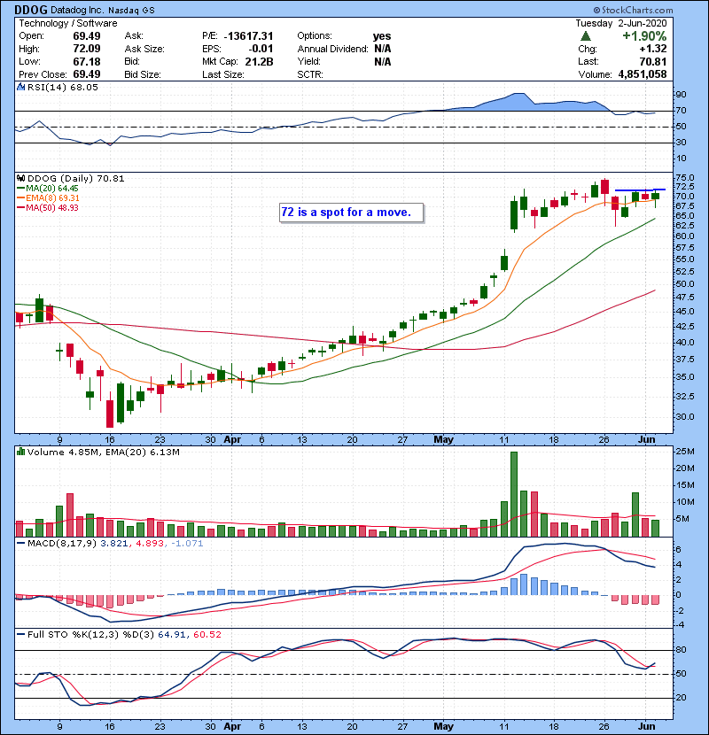Select the MACD histogram value -1.071
The width and height of the screenshot is (709, 735).
point(187,544)
